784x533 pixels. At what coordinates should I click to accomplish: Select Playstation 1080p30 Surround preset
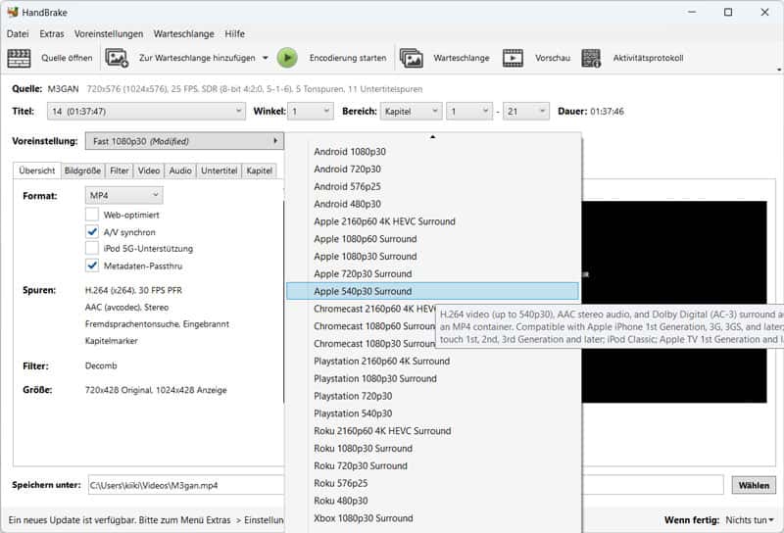432,378
